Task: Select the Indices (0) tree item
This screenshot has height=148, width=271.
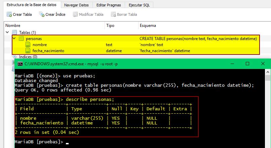Action: pos(28,57)
